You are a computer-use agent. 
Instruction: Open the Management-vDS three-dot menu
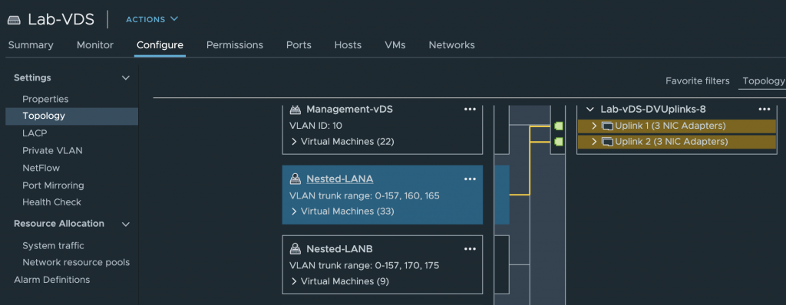(x=470, y=109)
